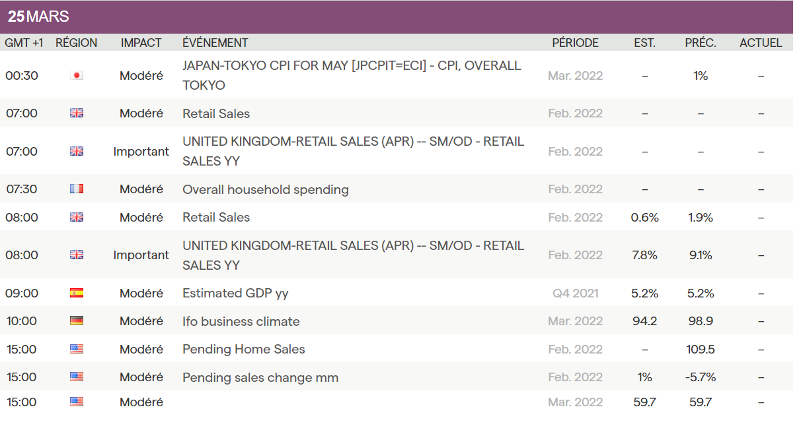Click the France flag icon
The width and height of the screenshot is (803, 432).
pyautogui.click(x=77, y=189)
